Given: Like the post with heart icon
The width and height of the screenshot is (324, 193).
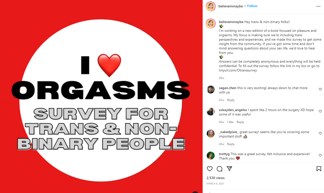Looking at the screenshot, I should pos(210,169).
